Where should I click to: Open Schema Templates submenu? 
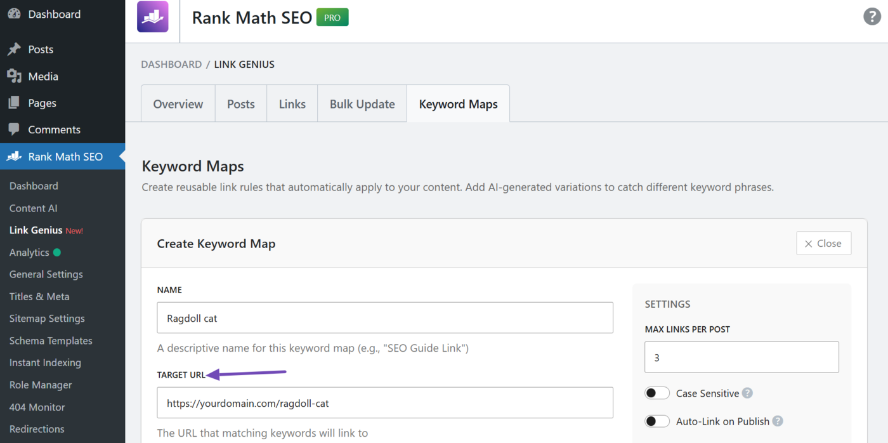tap(51, 341)
